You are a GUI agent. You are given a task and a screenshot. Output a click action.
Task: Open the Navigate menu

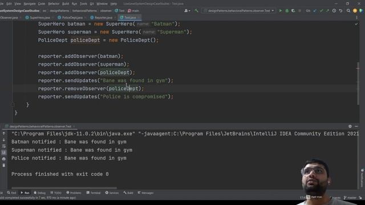30,4
